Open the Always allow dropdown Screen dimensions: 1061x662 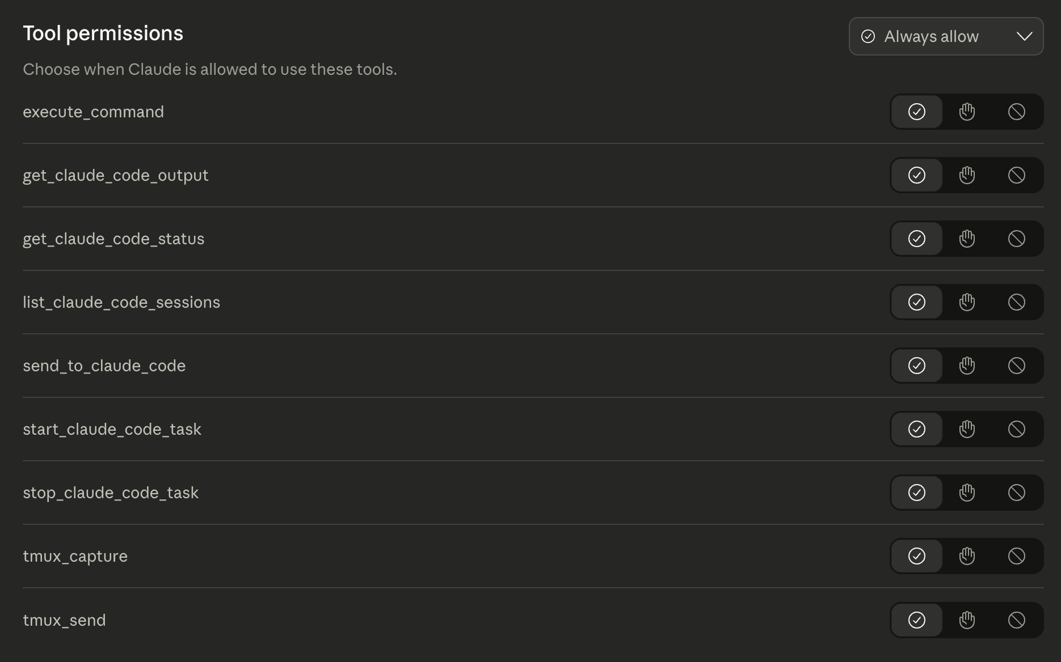945,36
